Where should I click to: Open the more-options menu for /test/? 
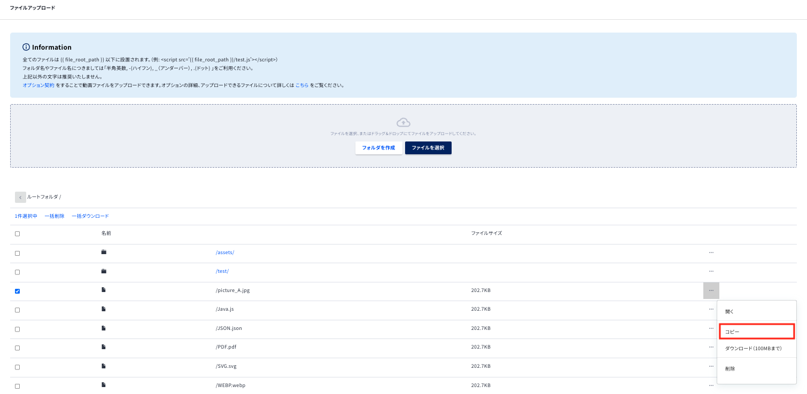711,271
